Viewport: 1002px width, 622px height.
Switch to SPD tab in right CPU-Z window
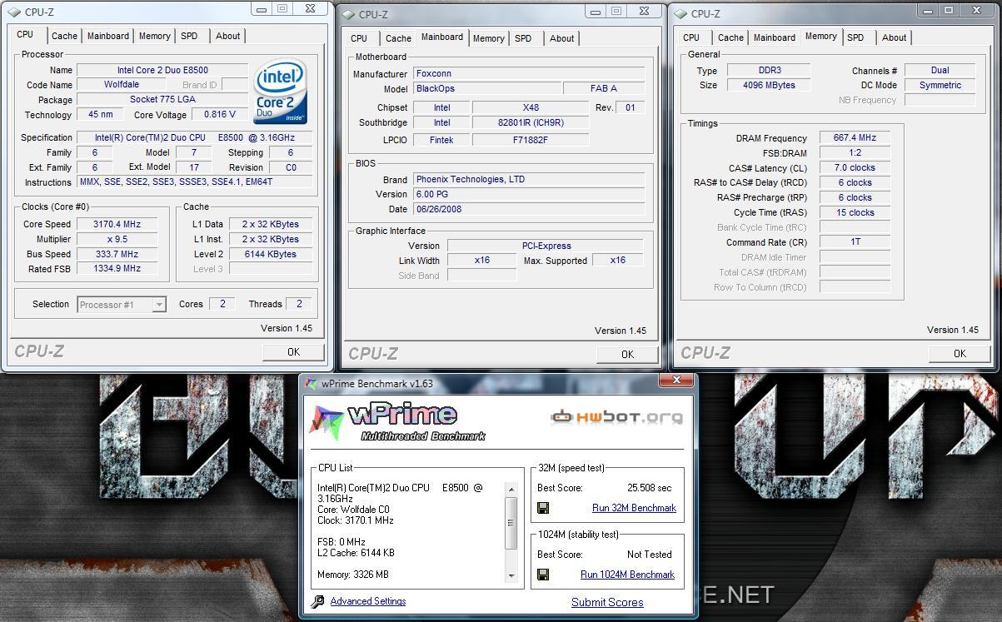pos(855,37)
